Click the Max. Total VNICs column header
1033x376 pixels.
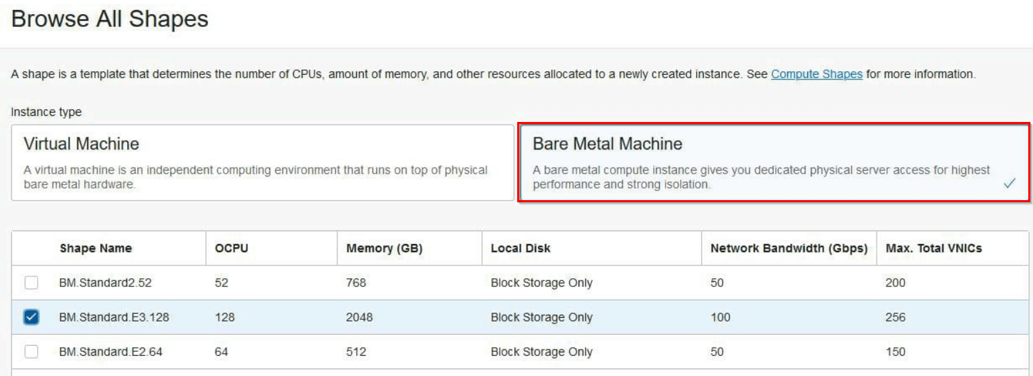click(x=933, y=249)
